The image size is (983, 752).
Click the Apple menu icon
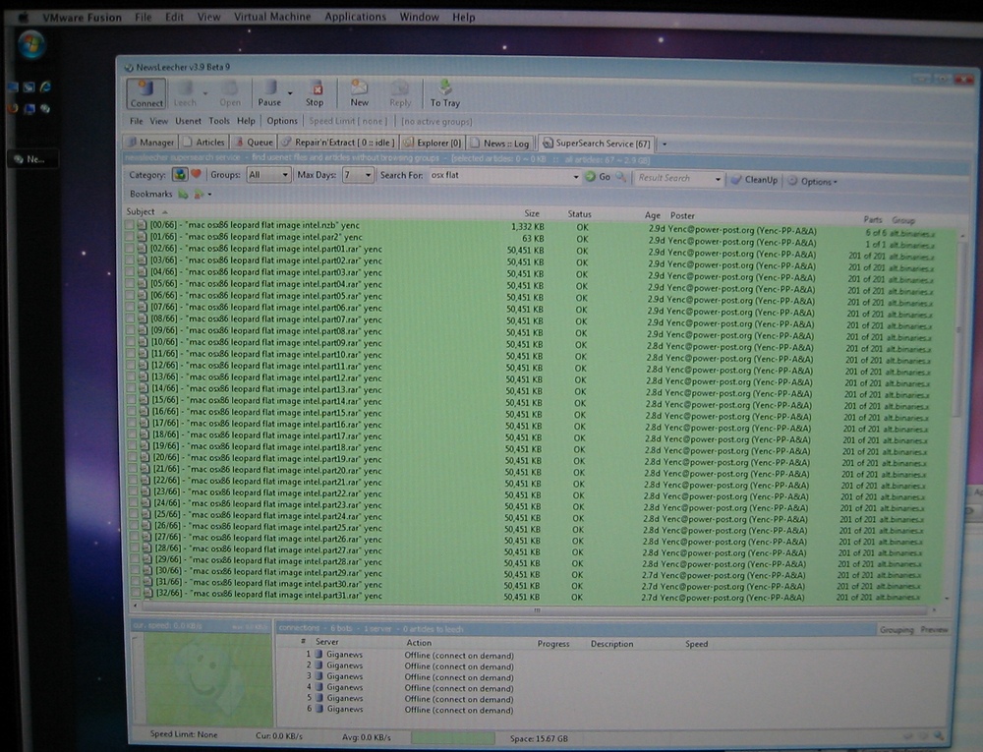[x=24, y=17]
